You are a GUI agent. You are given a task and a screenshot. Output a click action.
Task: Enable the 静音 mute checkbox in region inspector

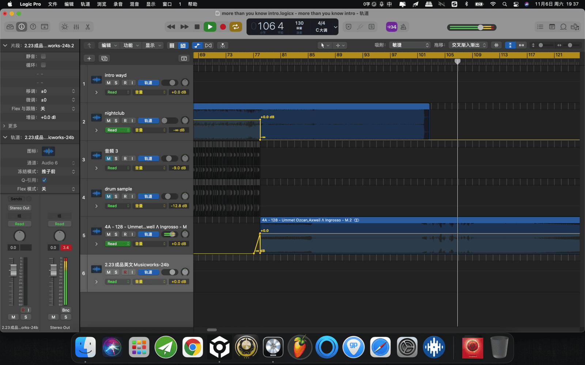coord(44,56)
